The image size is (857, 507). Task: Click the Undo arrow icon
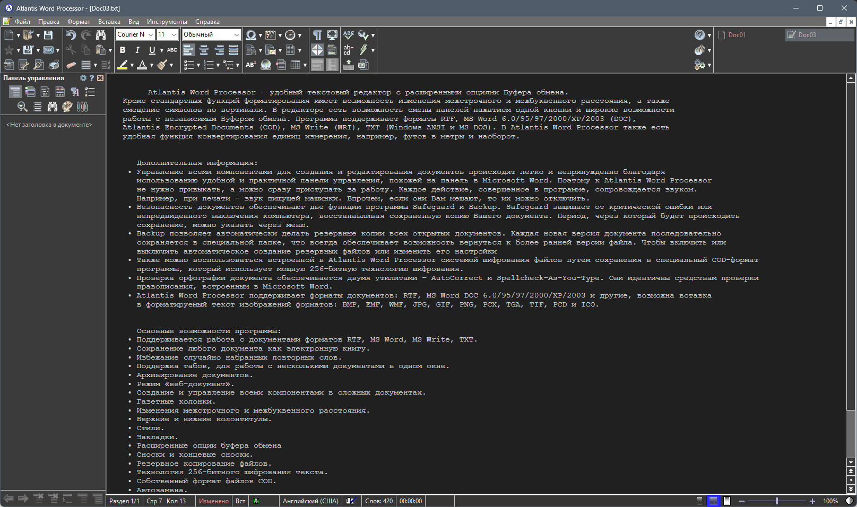click(71, 35)
